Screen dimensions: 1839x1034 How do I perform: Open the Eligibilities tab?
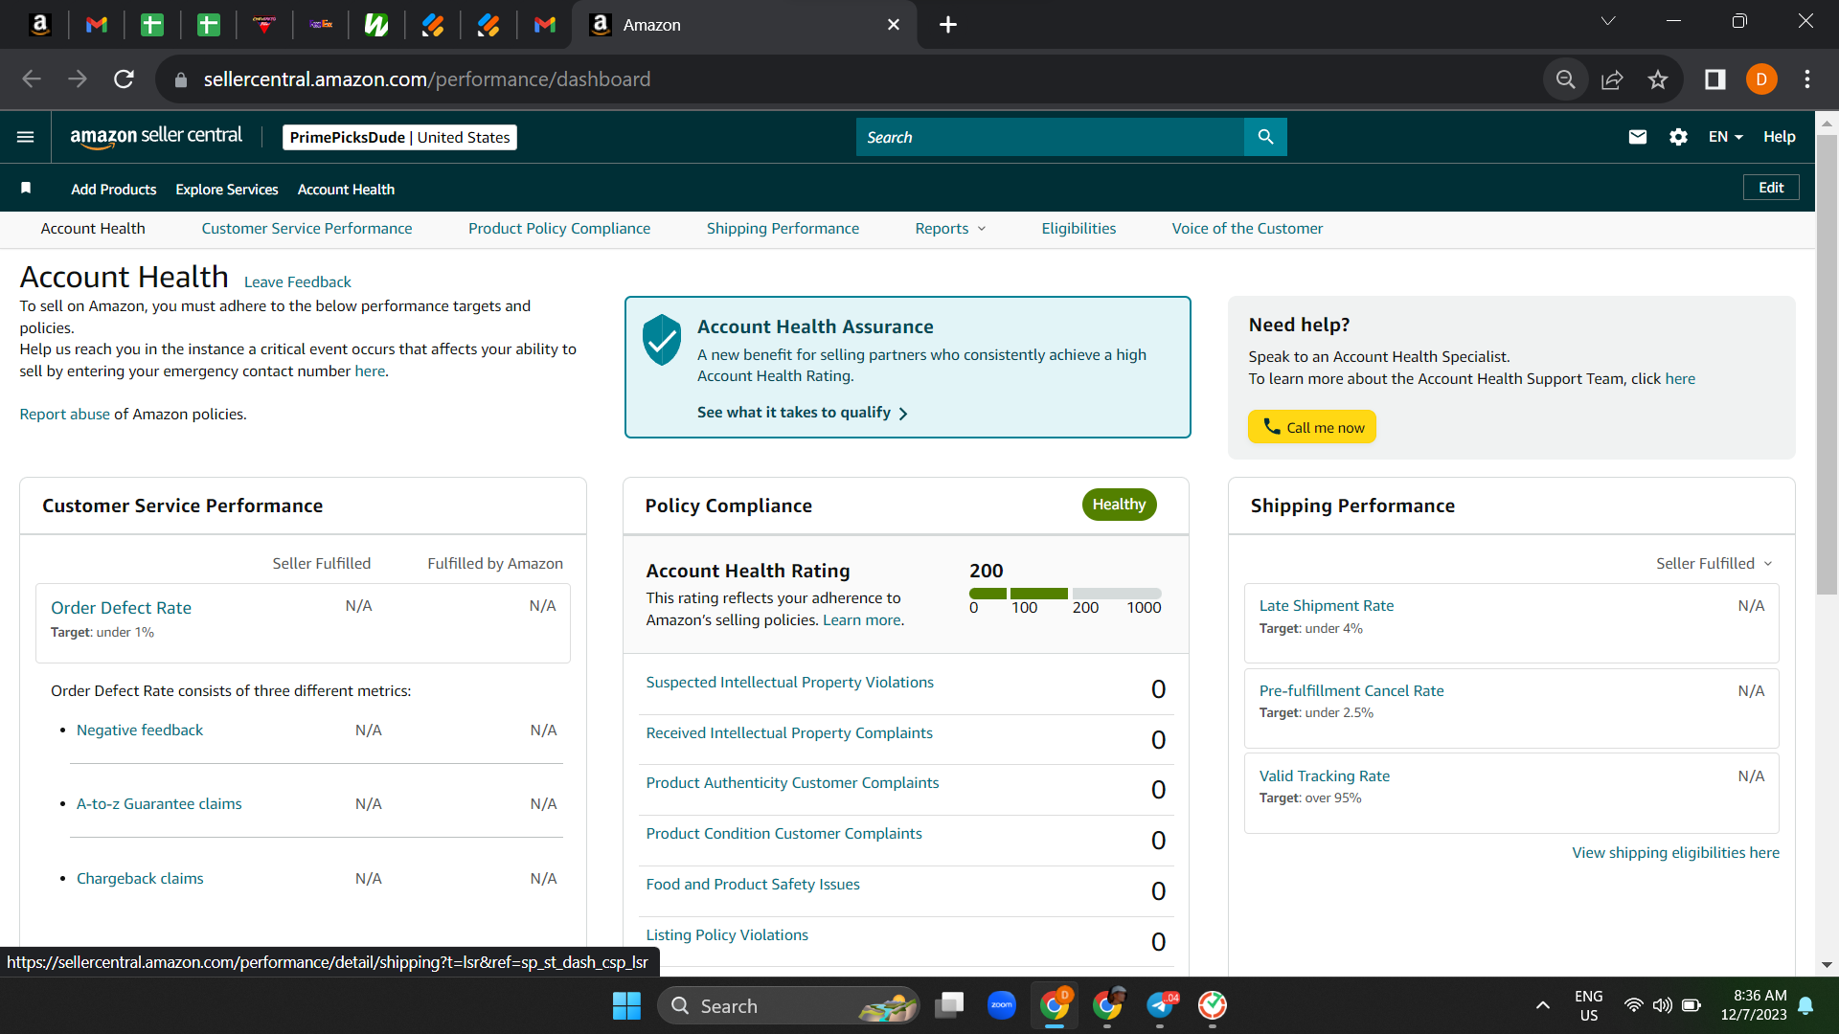(1078, 229)
